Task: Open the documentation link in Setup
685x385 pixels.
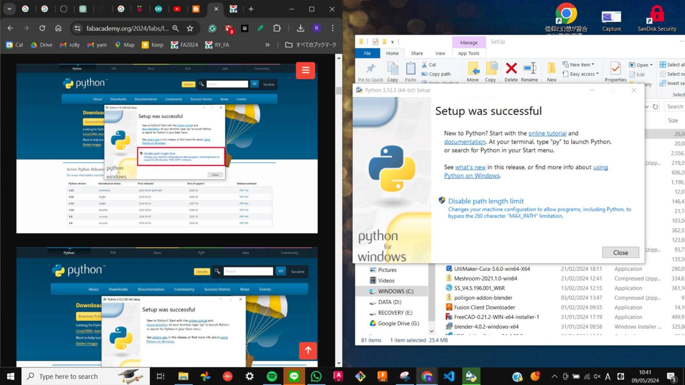Action: pyautogui.click(x=465, y=142)
